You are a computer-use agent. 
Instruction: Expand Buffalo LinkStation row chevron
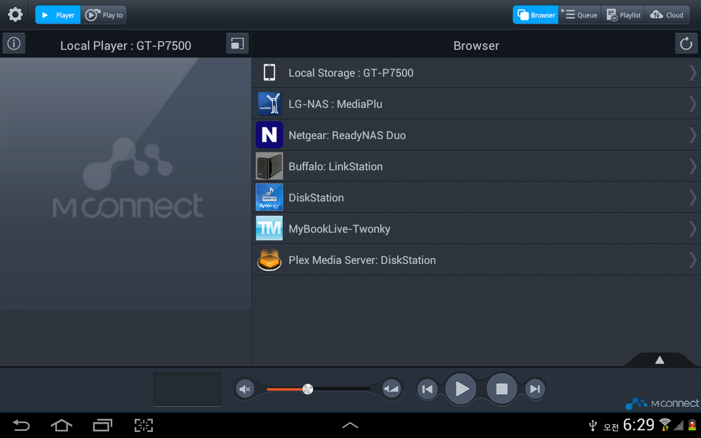[x=693, y=166]
